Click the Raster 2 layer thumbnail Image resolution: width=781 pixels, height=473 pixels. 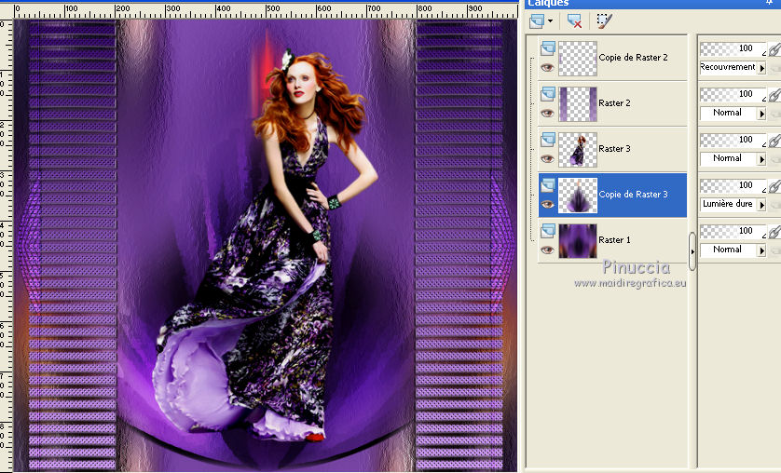coord(577,103)
